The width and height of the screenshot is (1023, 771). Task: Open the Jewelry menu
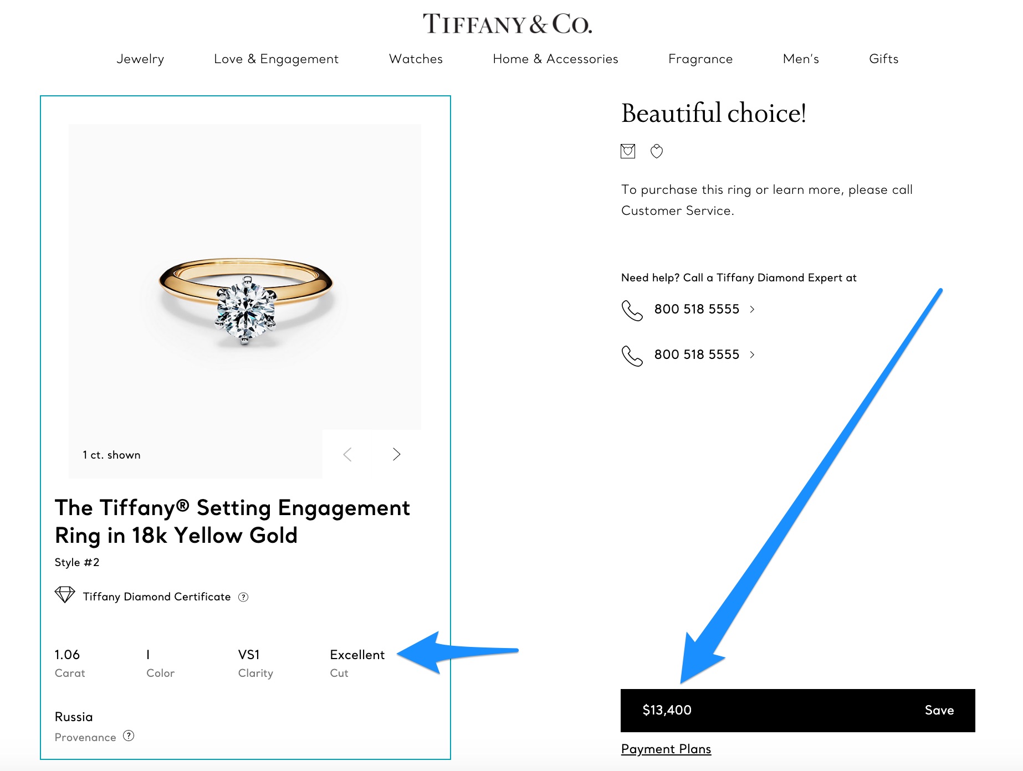coord(140,59)
